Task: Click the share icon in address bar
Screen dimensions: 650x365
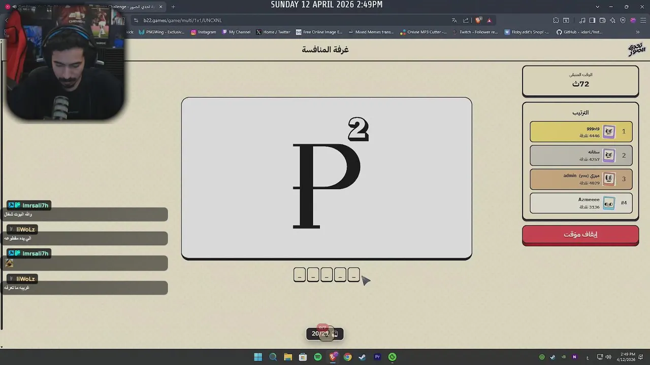Action: [466, 20]
